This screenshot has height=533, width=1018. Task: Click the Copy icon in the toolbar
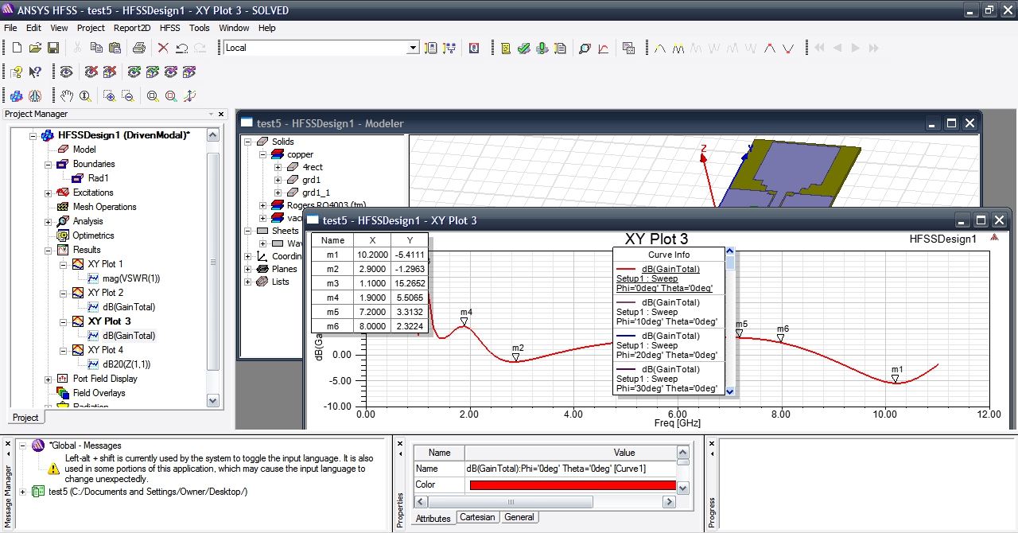click(98, 48)
